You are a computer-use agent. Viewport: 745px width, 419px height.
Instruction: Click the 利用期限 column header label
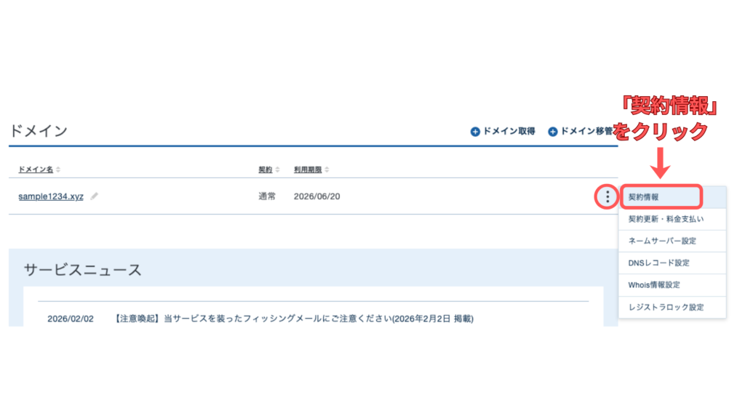click(306, 169)
